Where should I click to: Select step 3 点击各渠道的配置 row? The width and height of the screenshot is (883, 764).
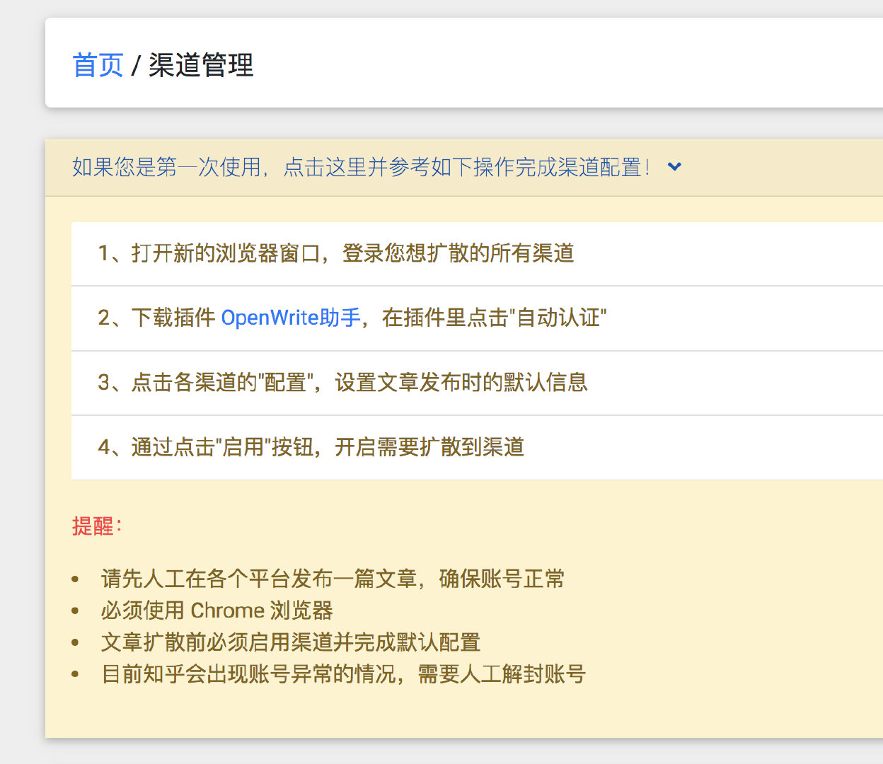coord(477,383)
